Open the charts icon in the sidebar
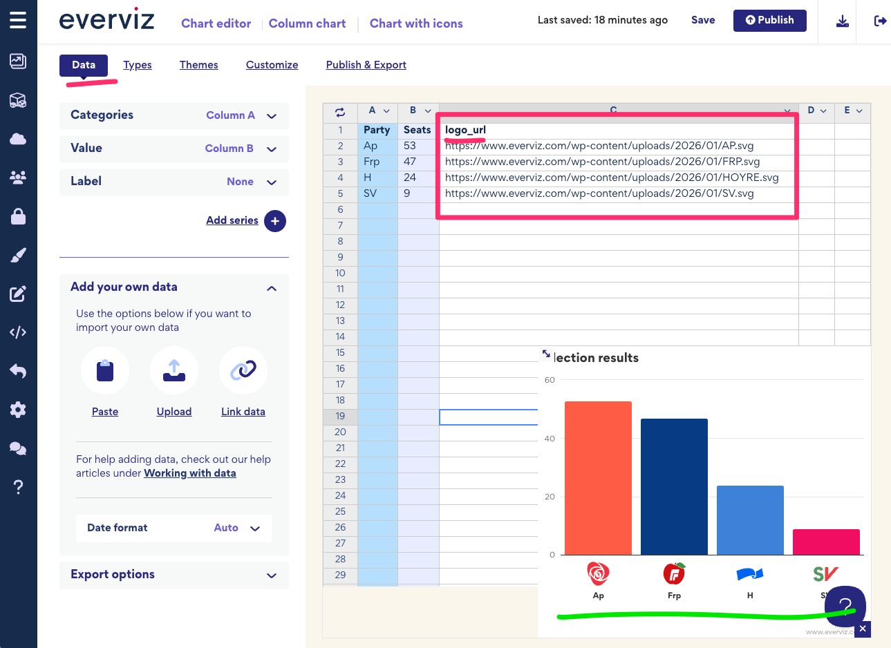Screen dimensions: 891x648 (x=18, y=61)
